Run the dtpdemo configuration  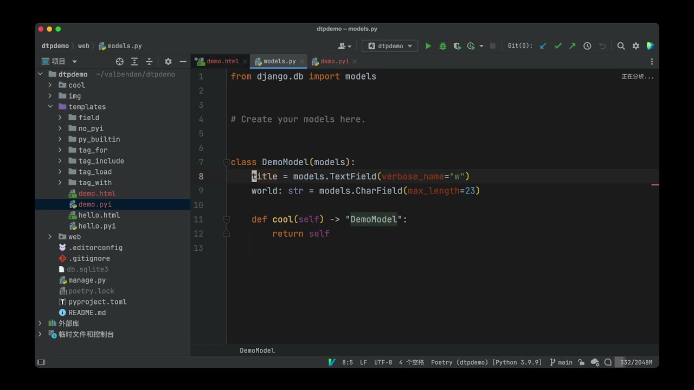(x=428, y=46)
